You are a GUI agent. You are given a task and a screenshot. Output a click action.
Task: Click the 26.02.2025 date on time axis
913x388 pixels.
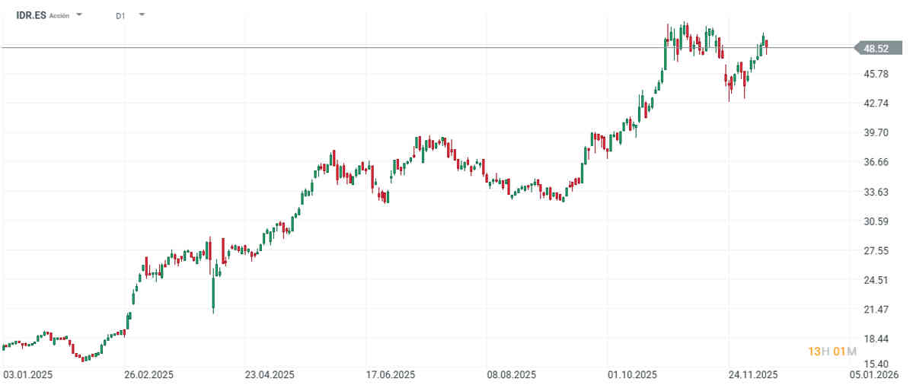(148, 375)
